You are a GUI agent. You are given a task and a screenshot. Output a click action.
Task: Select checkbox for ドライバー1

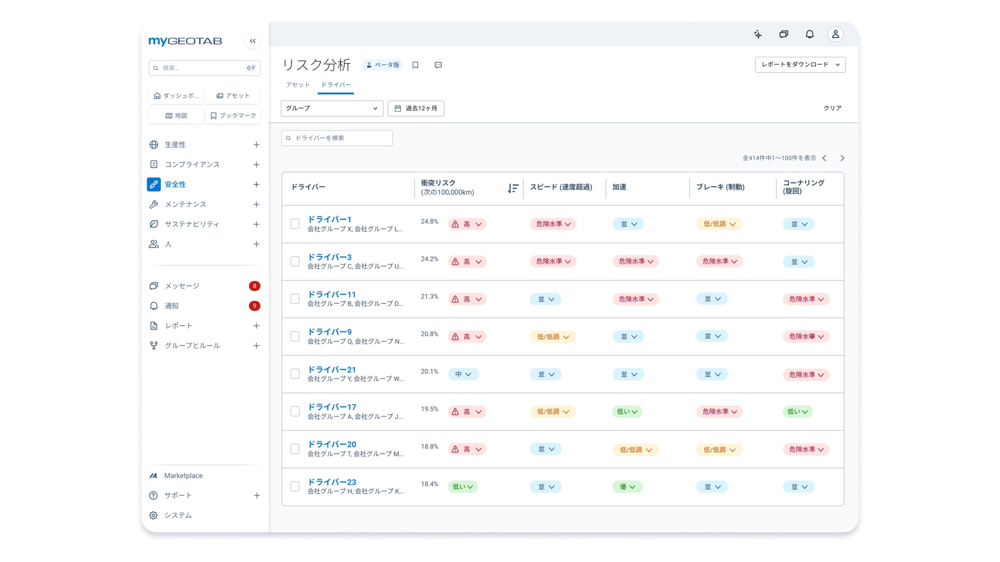pos(295,224)
